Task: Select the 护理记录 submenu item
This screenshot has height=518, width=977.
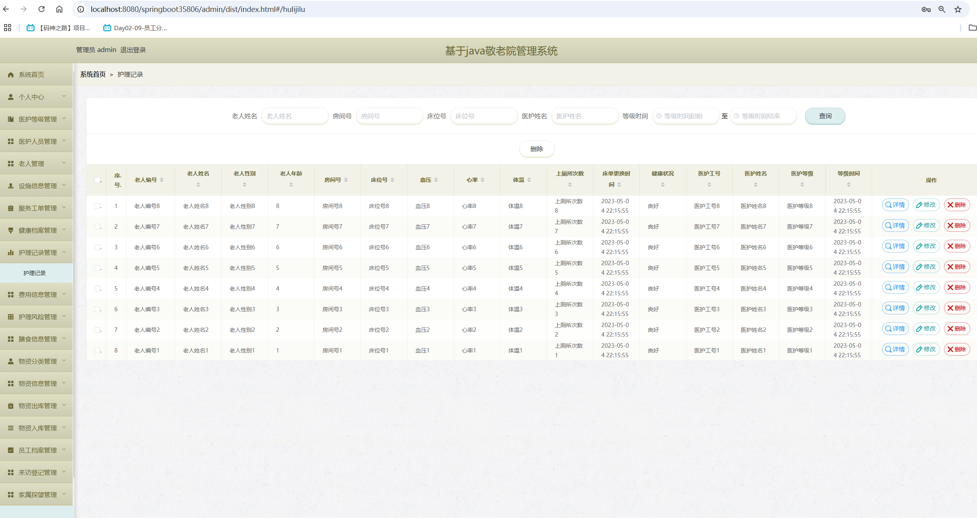Action: (37, 273)
